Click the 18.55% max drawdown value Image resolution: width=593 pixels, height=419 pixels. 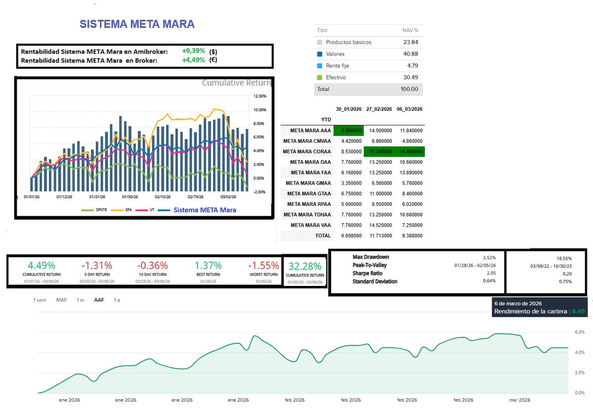tap(564, 258)
